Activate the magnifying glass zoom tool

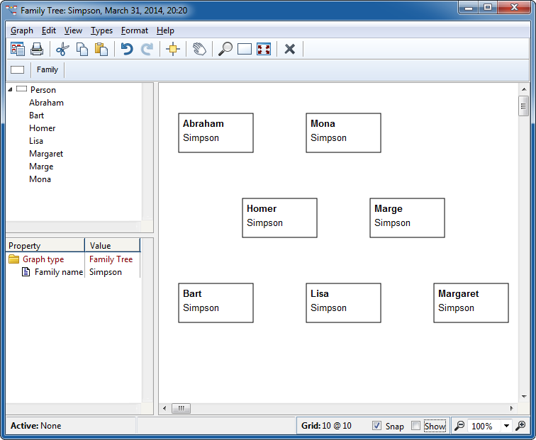point(225,49)
